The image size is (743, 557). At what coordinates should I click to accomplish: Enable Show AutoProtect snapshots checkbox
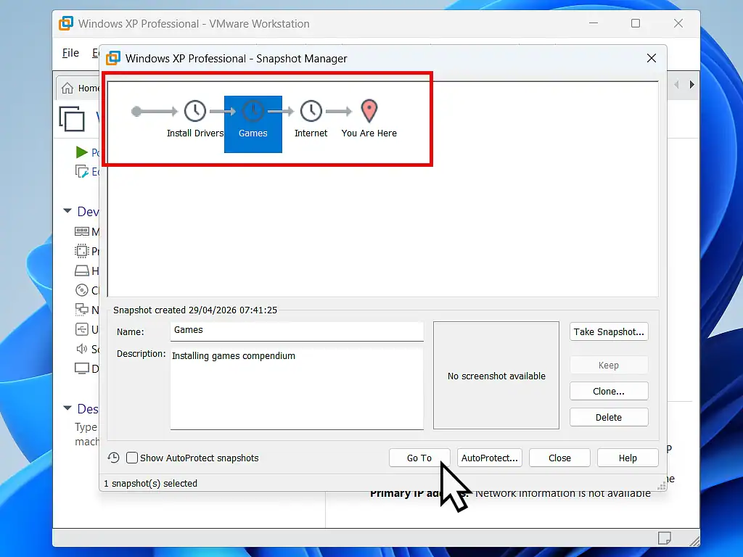pos(132,458)
